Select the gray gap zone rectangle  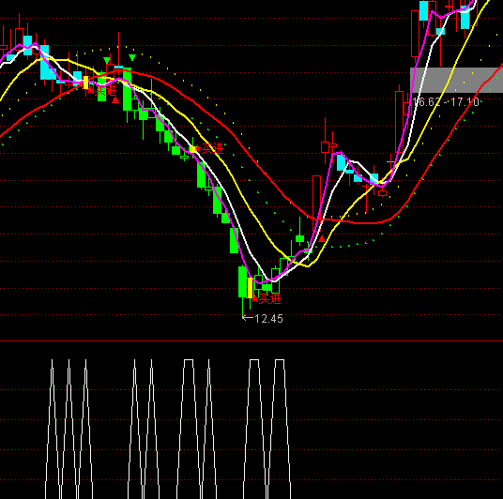click(x=456, y=80)
